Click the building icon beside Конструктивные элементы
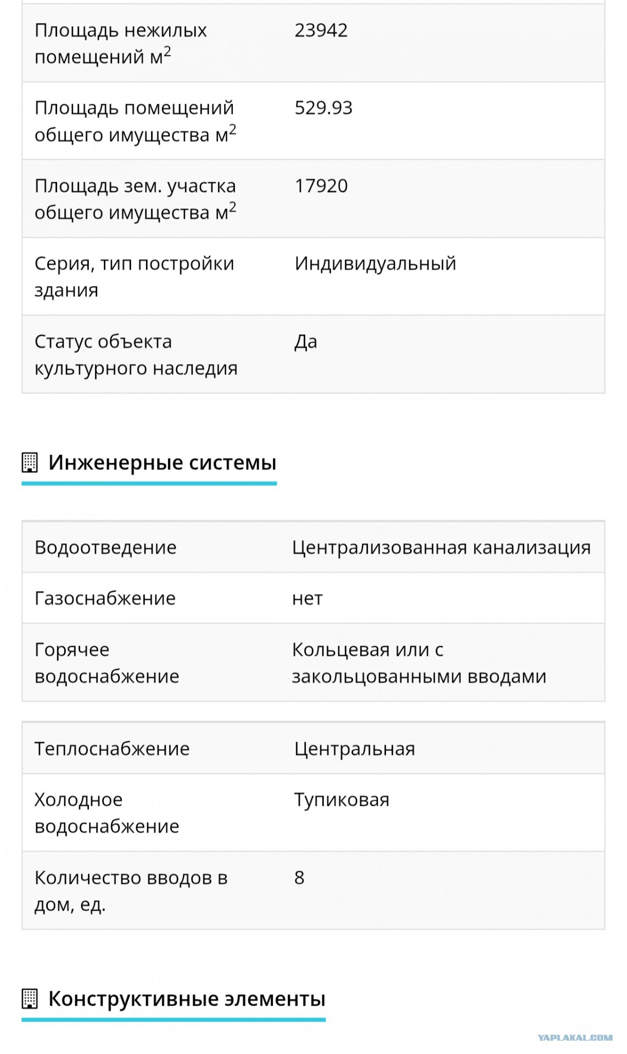627x1054 pixels. pyautogui.click(x=29, y=999)
